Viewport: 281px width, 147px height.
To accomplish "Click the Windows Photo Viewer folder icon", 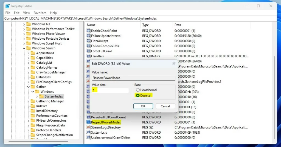I will click(x=29, y=34).
